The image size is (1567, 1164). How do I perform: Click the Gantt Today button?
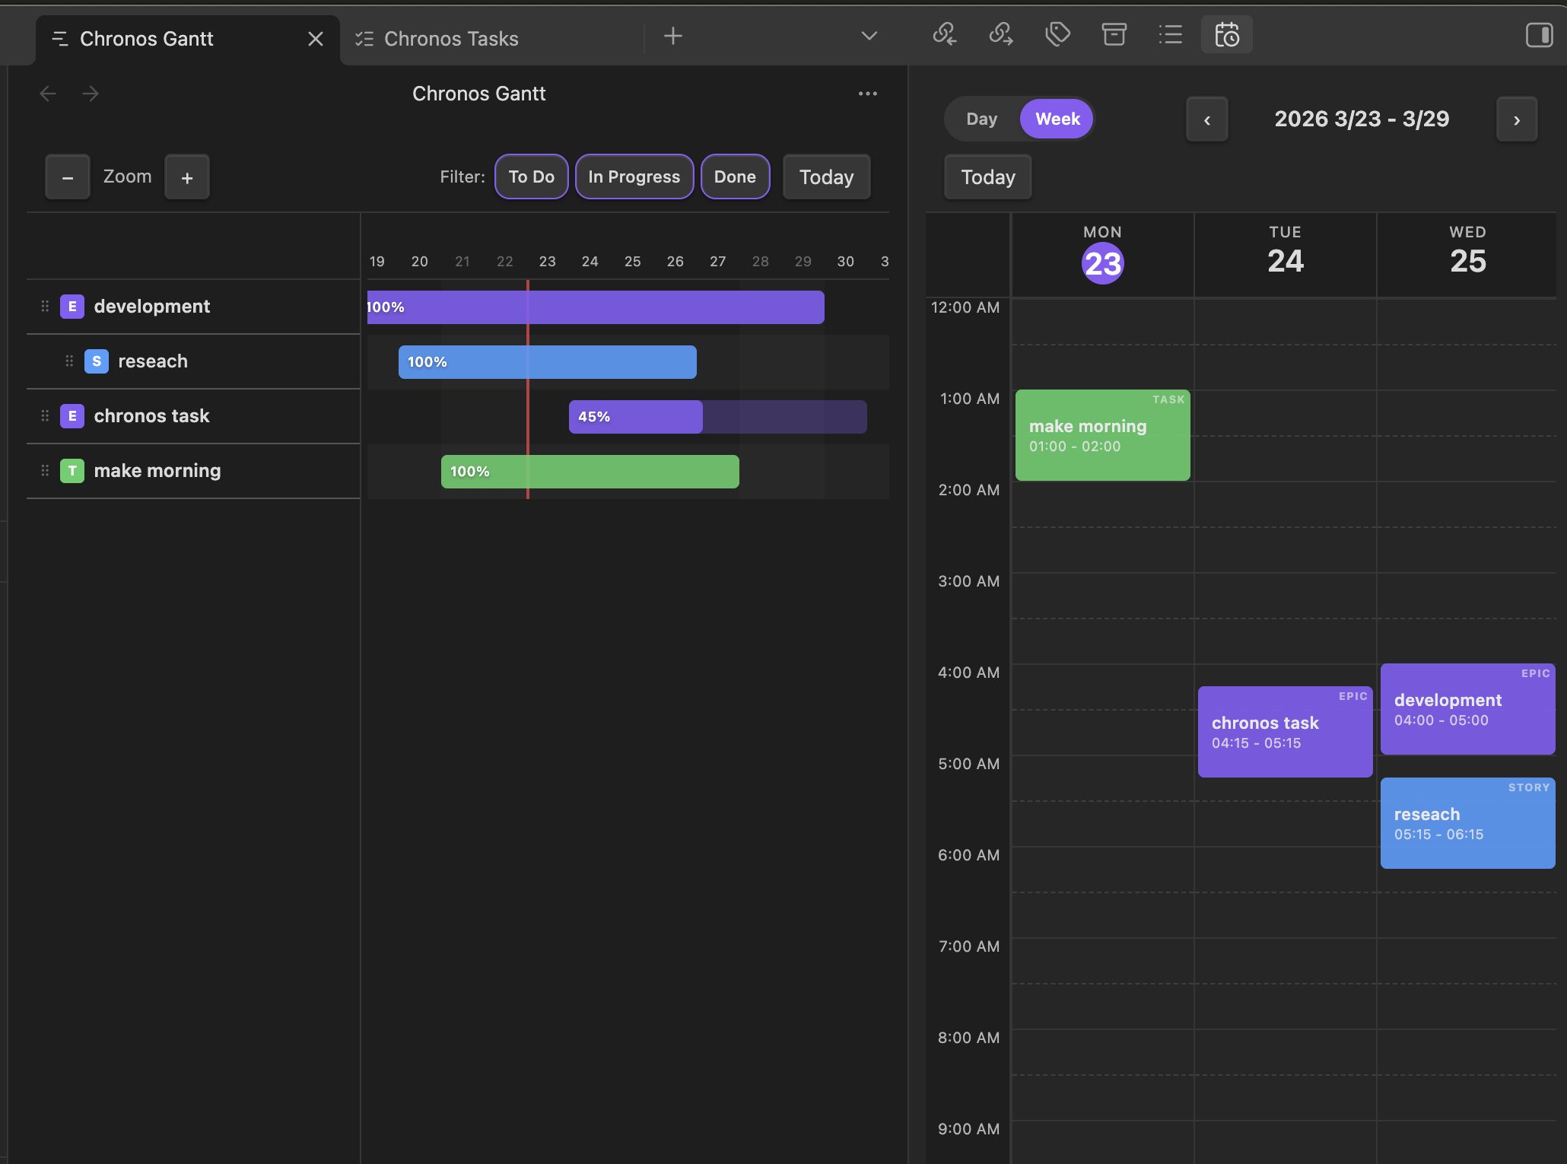(826, 177)
